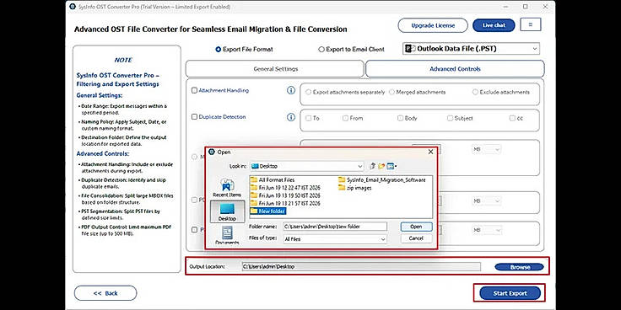This screenshot has height=310, width=621.
Task: Enable the Duplicate Detection checkbox
Action: click(194, 117)
